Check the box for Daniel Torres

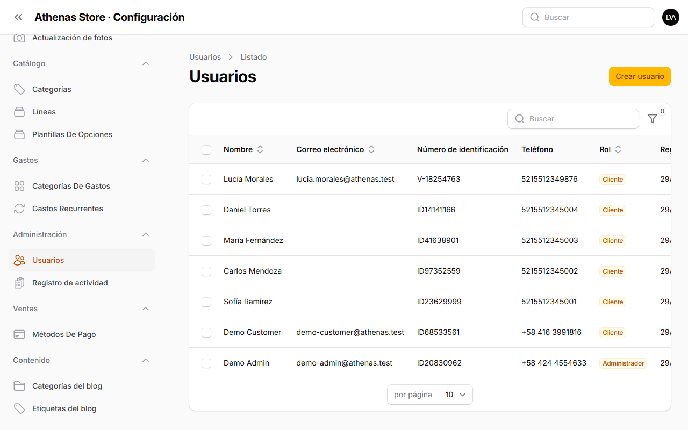(206, 210)
